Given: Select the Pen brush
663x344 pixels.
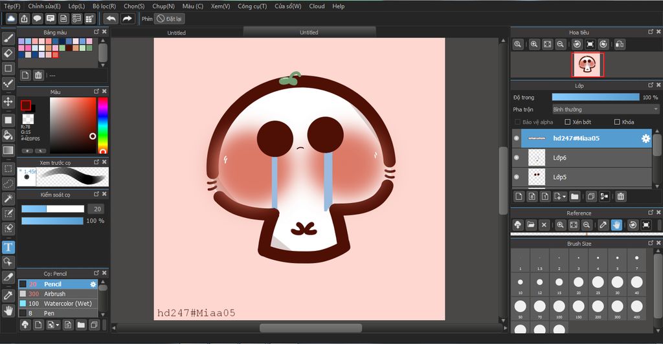Looking at the screenshot, I should [58, 313].
